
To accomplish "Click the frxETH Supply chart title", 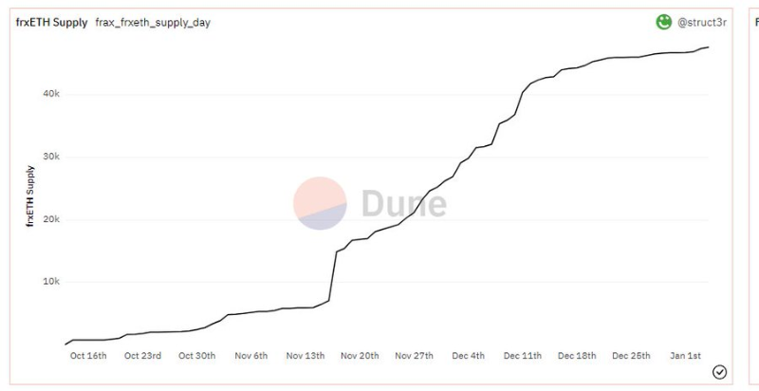I will click(x=52, y=22).
